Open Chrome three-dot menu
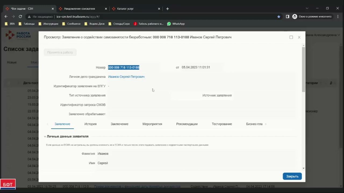The image size is (344, 193). [338, 17]
